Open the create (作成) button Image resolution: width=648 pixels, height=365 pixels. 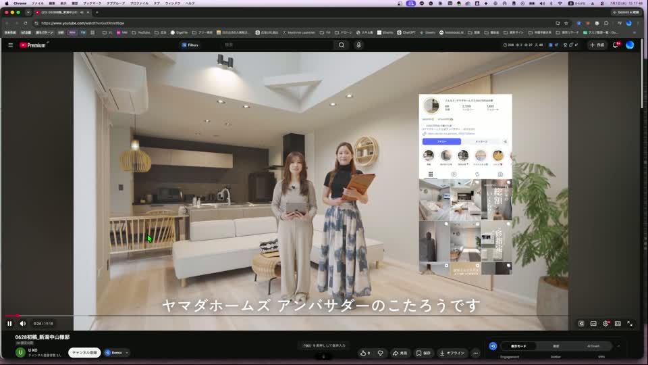click(x=597, y=45)
